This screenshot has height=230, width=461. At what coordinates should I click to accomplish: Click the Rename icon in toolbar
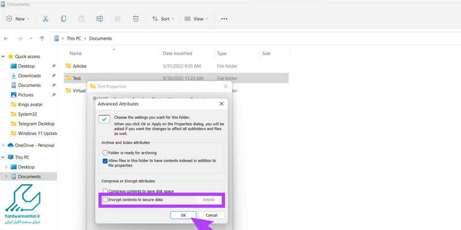pyautogui.click(x=99, y=18)
